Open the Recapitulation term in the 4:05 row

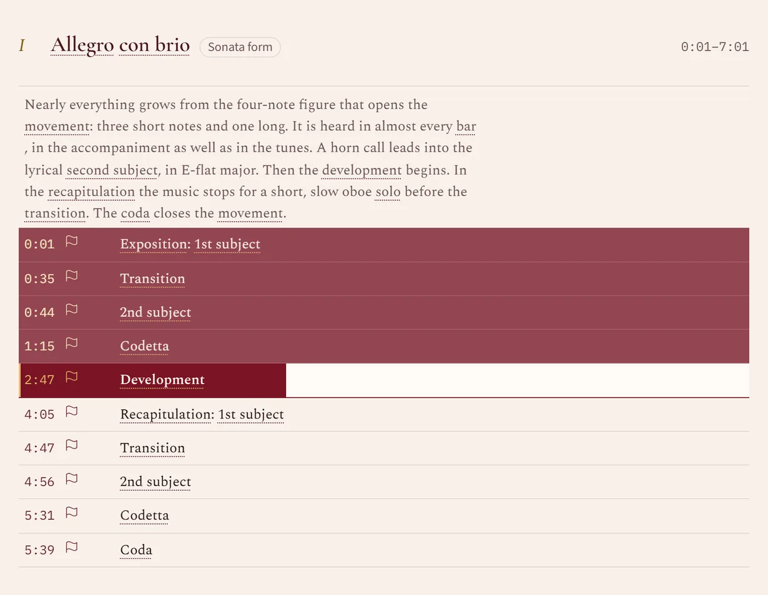click(165, 414)
